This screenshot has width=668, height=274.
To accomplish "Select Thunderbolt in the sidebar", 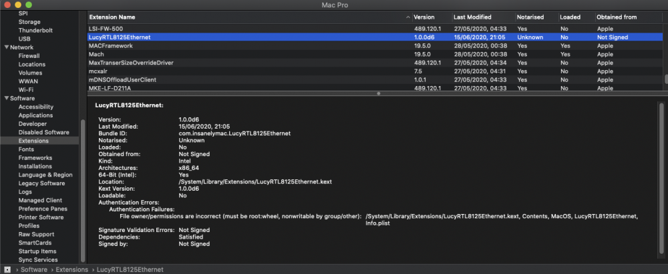I will coord(35,30).
